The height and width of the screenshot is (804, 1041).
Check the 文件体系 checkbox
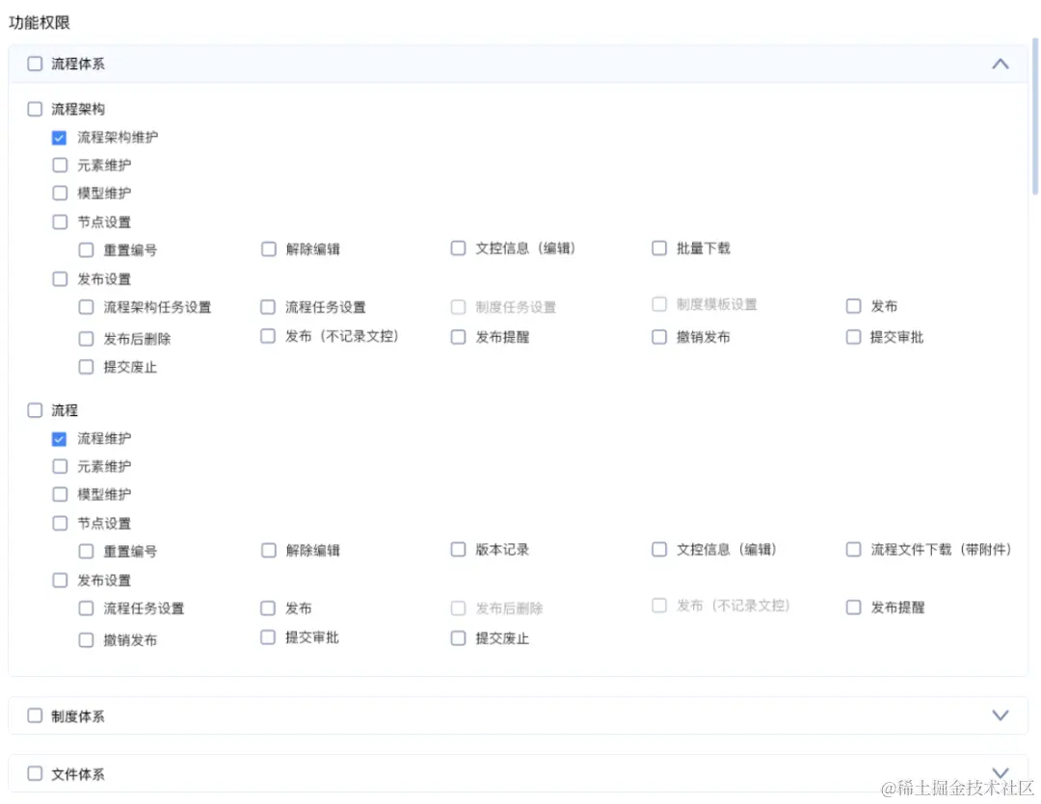pos(35,773)
